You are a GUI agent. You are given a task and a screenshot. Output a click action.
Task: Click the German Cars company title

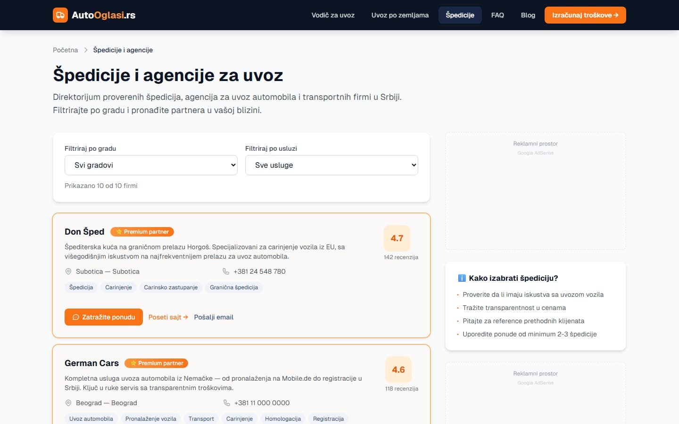pyautogui.click(x=91, y=363)
